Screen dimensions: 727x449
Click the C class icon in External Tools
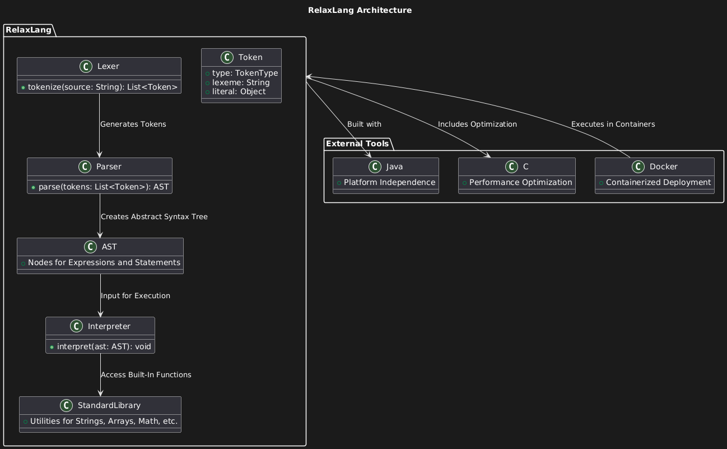coord(510,166)
